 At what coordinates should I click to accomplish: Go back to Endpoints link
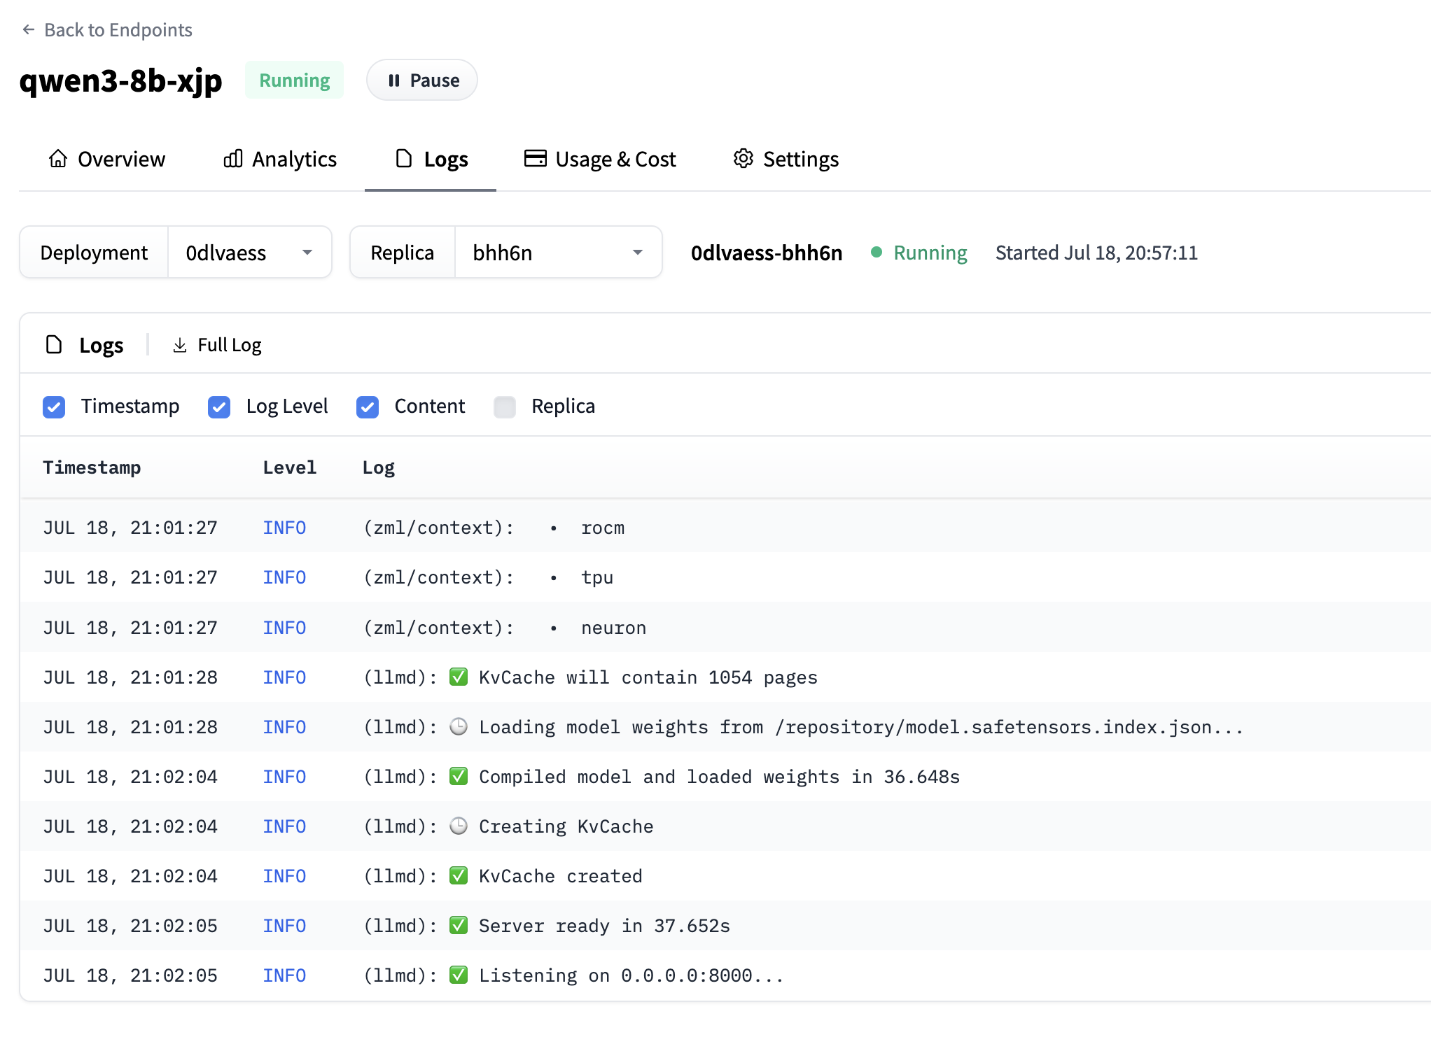click(x=118, y=29)
